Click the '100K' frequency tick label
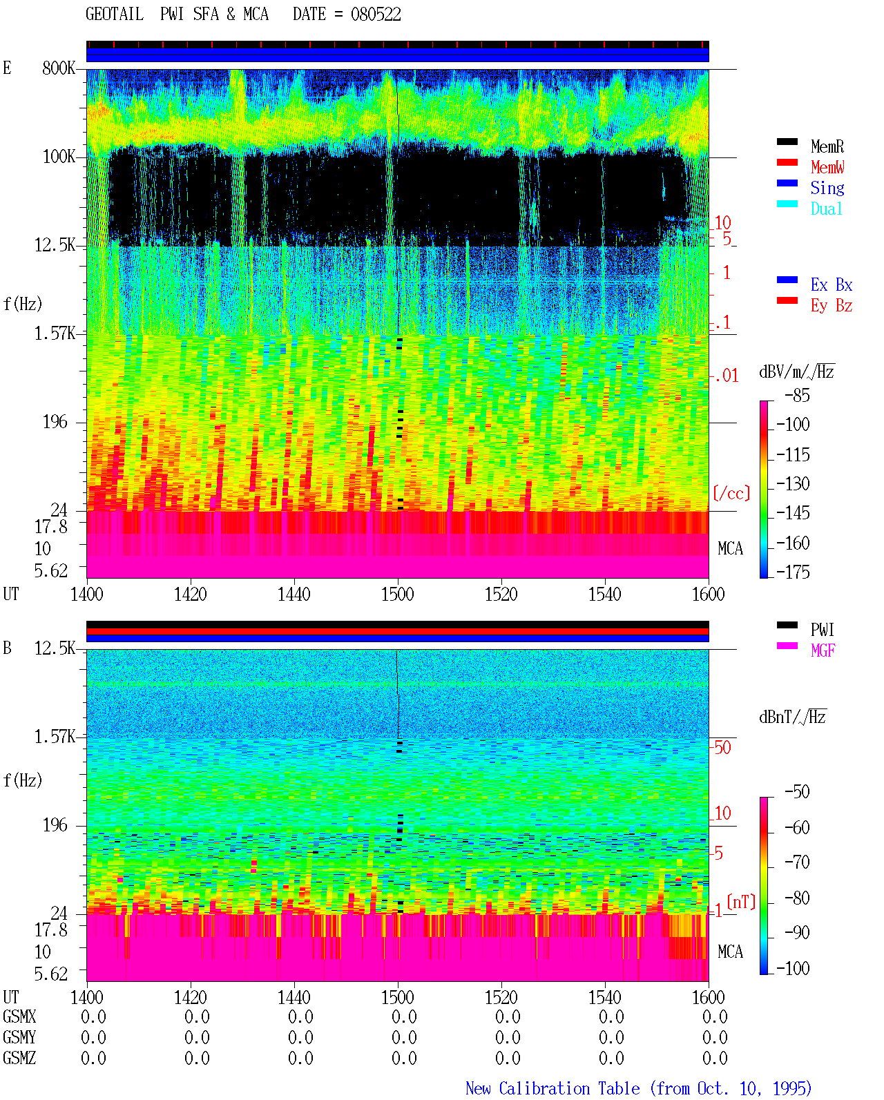Image resolution: width=884 pixels, height=1100 pixels. pos(59,157)
